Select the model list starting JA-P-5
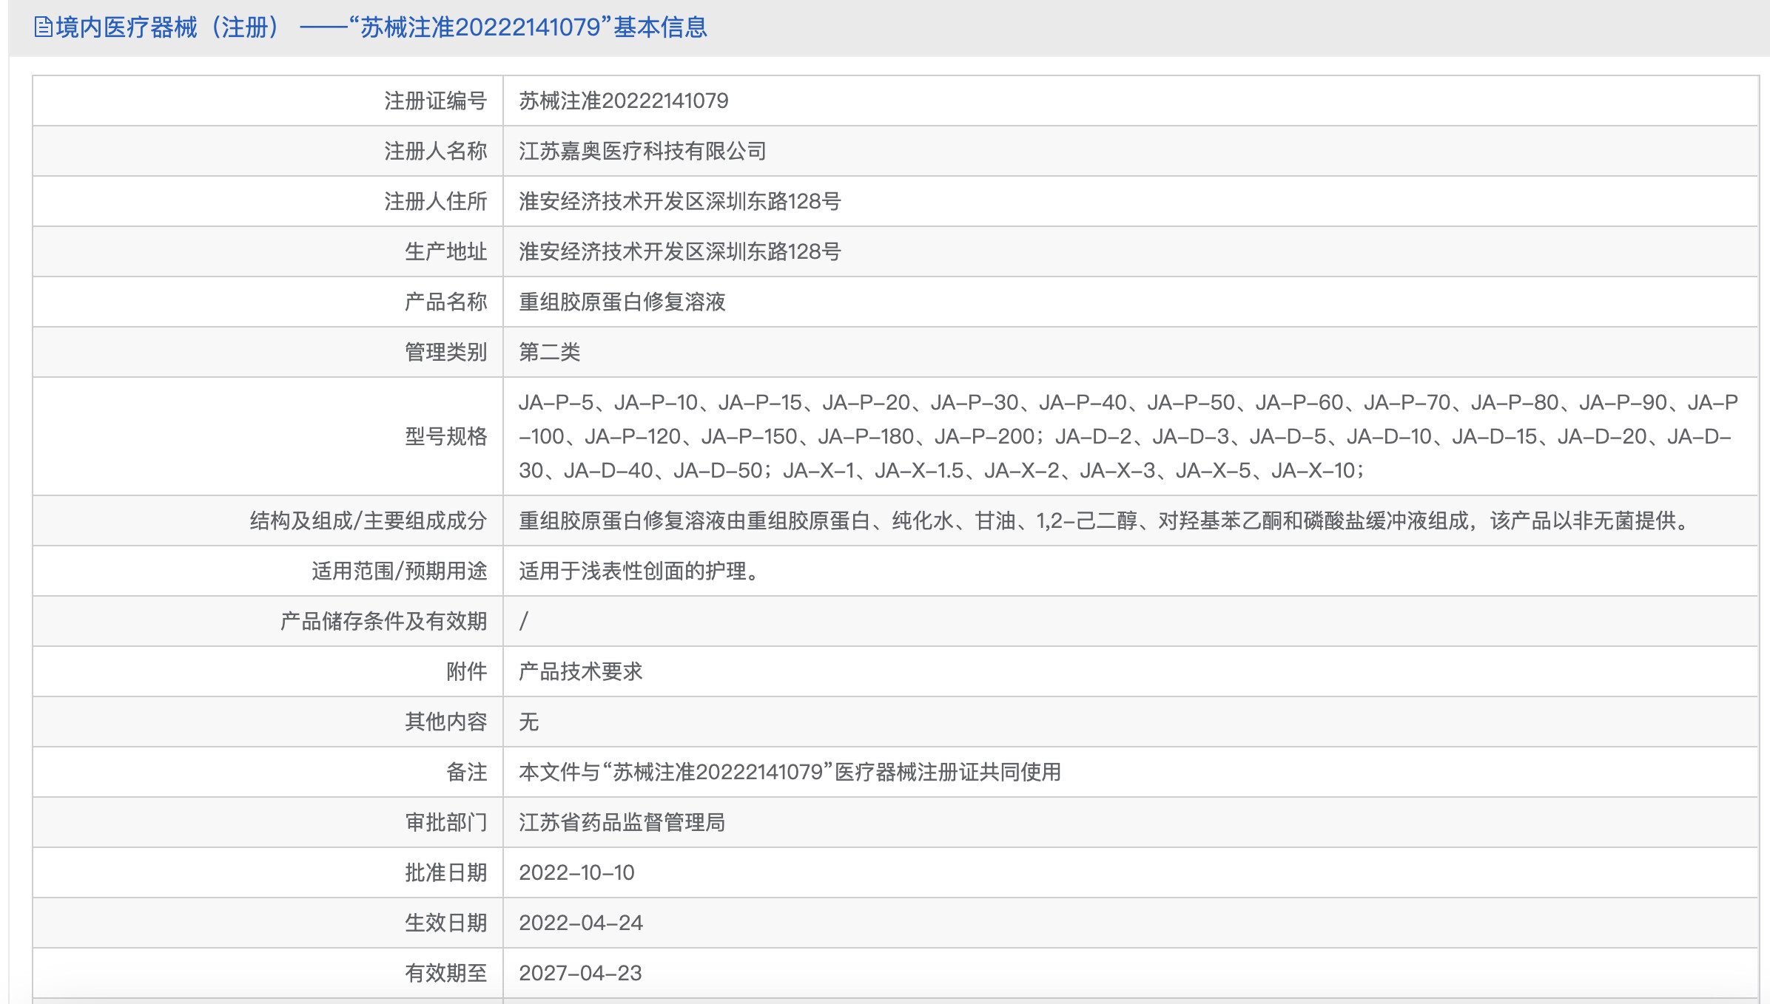1770x1004 pixels. 1128,436
